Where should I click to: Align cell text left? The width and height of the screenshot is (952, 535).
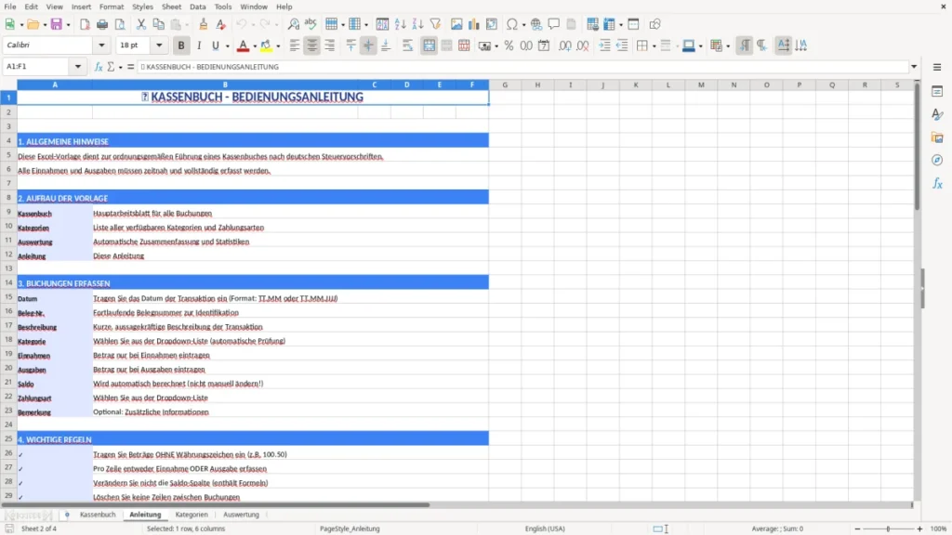pos(295,46)
